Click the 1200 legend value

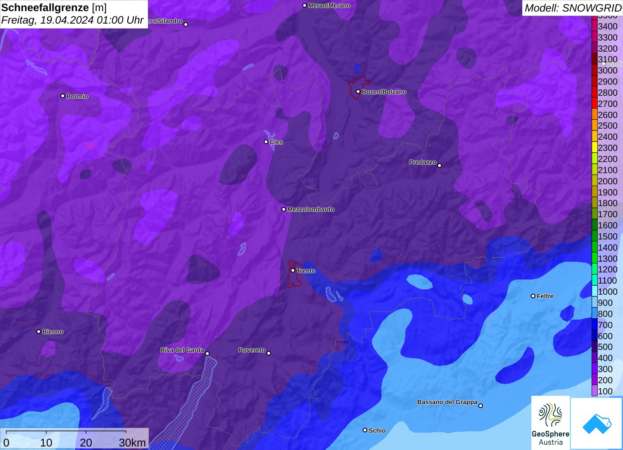[x=607, y=269]
